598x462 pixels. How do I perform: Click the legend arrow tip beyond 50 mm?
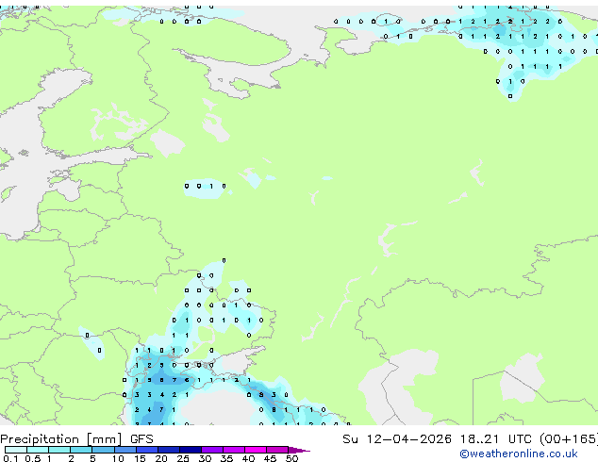299,450
